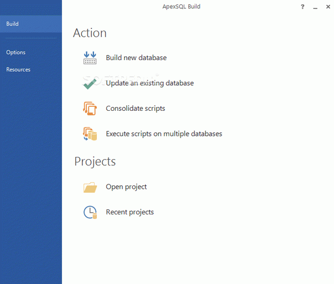Screen dimensions: 334x284
Task: Choose the "Consolidate scripts" label
Action: 135,109
